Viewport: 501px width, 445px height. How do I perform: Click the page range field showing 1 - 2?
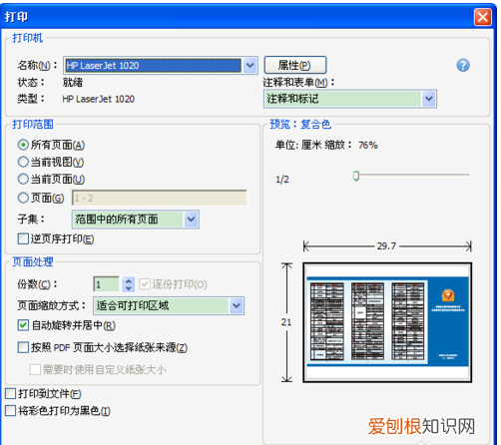[160, 199]
